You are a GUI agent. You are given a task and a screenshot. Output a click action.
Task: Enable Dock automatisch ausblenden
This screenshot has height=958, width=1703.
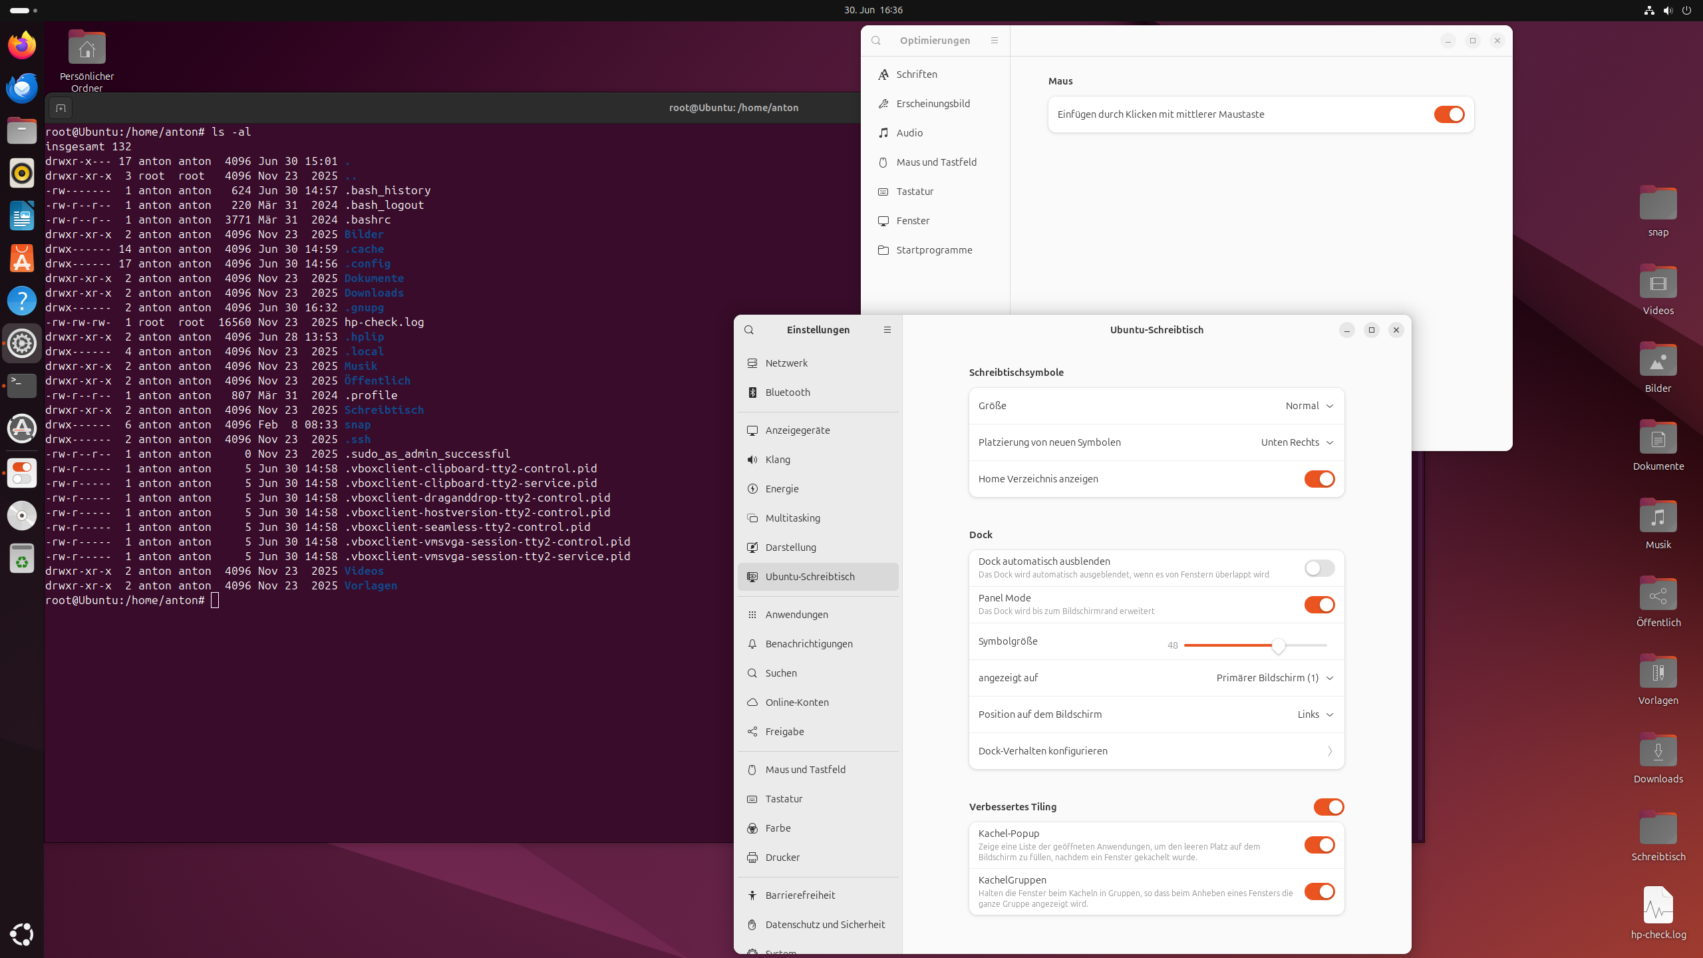[1319, 568]
